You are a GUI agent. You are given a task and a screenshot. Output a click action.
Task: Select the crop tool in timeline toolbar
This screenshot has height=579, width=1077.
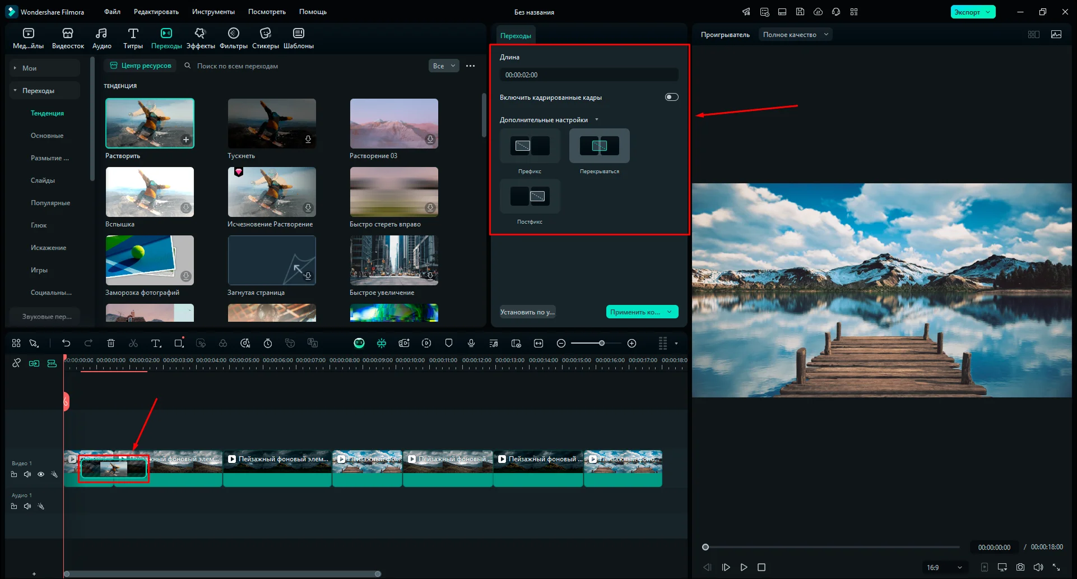pos(179,343)
